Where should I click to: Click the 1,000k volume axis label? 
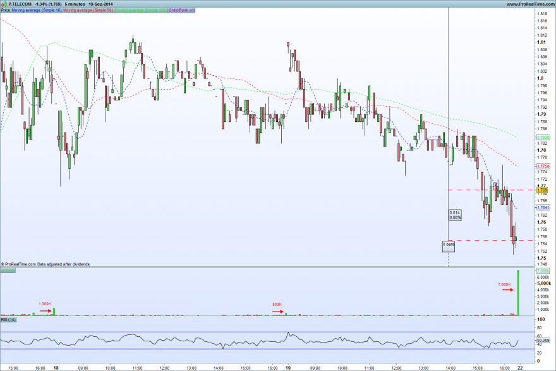click(x=543, y=309)
